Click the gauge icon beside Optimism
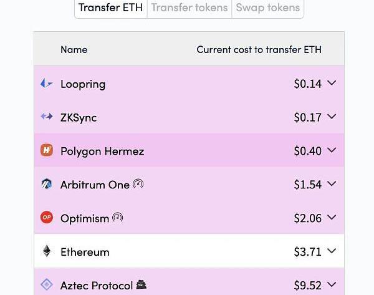 (118, 218)
